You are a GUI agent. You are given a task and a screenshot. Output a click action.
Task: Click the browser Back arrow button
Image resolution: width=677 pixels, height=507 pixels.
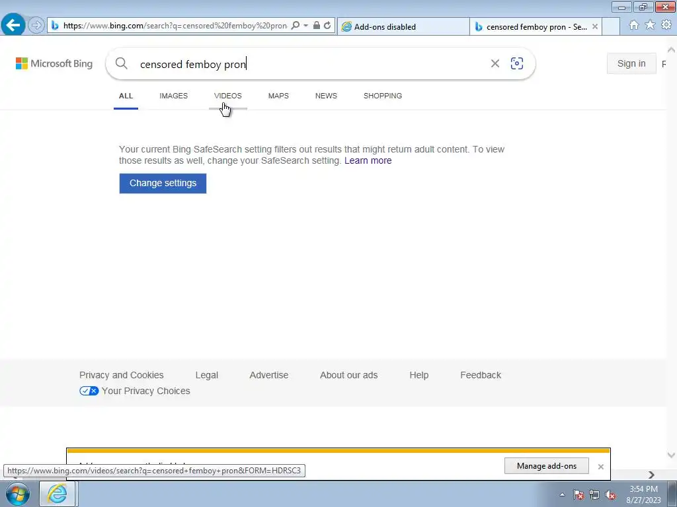(13, 25)
